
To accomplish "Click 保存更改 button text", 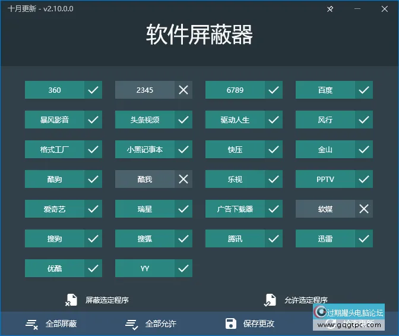I will pos(259,324).
